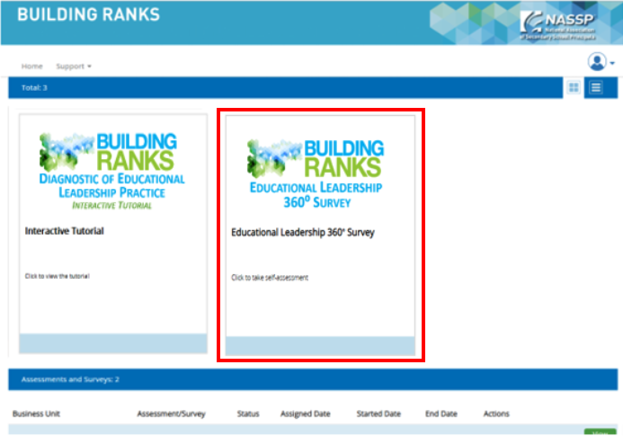Click 'Click to take self-assessment' text
This screenshot has width=623, height=436.
tap(270, 278)
